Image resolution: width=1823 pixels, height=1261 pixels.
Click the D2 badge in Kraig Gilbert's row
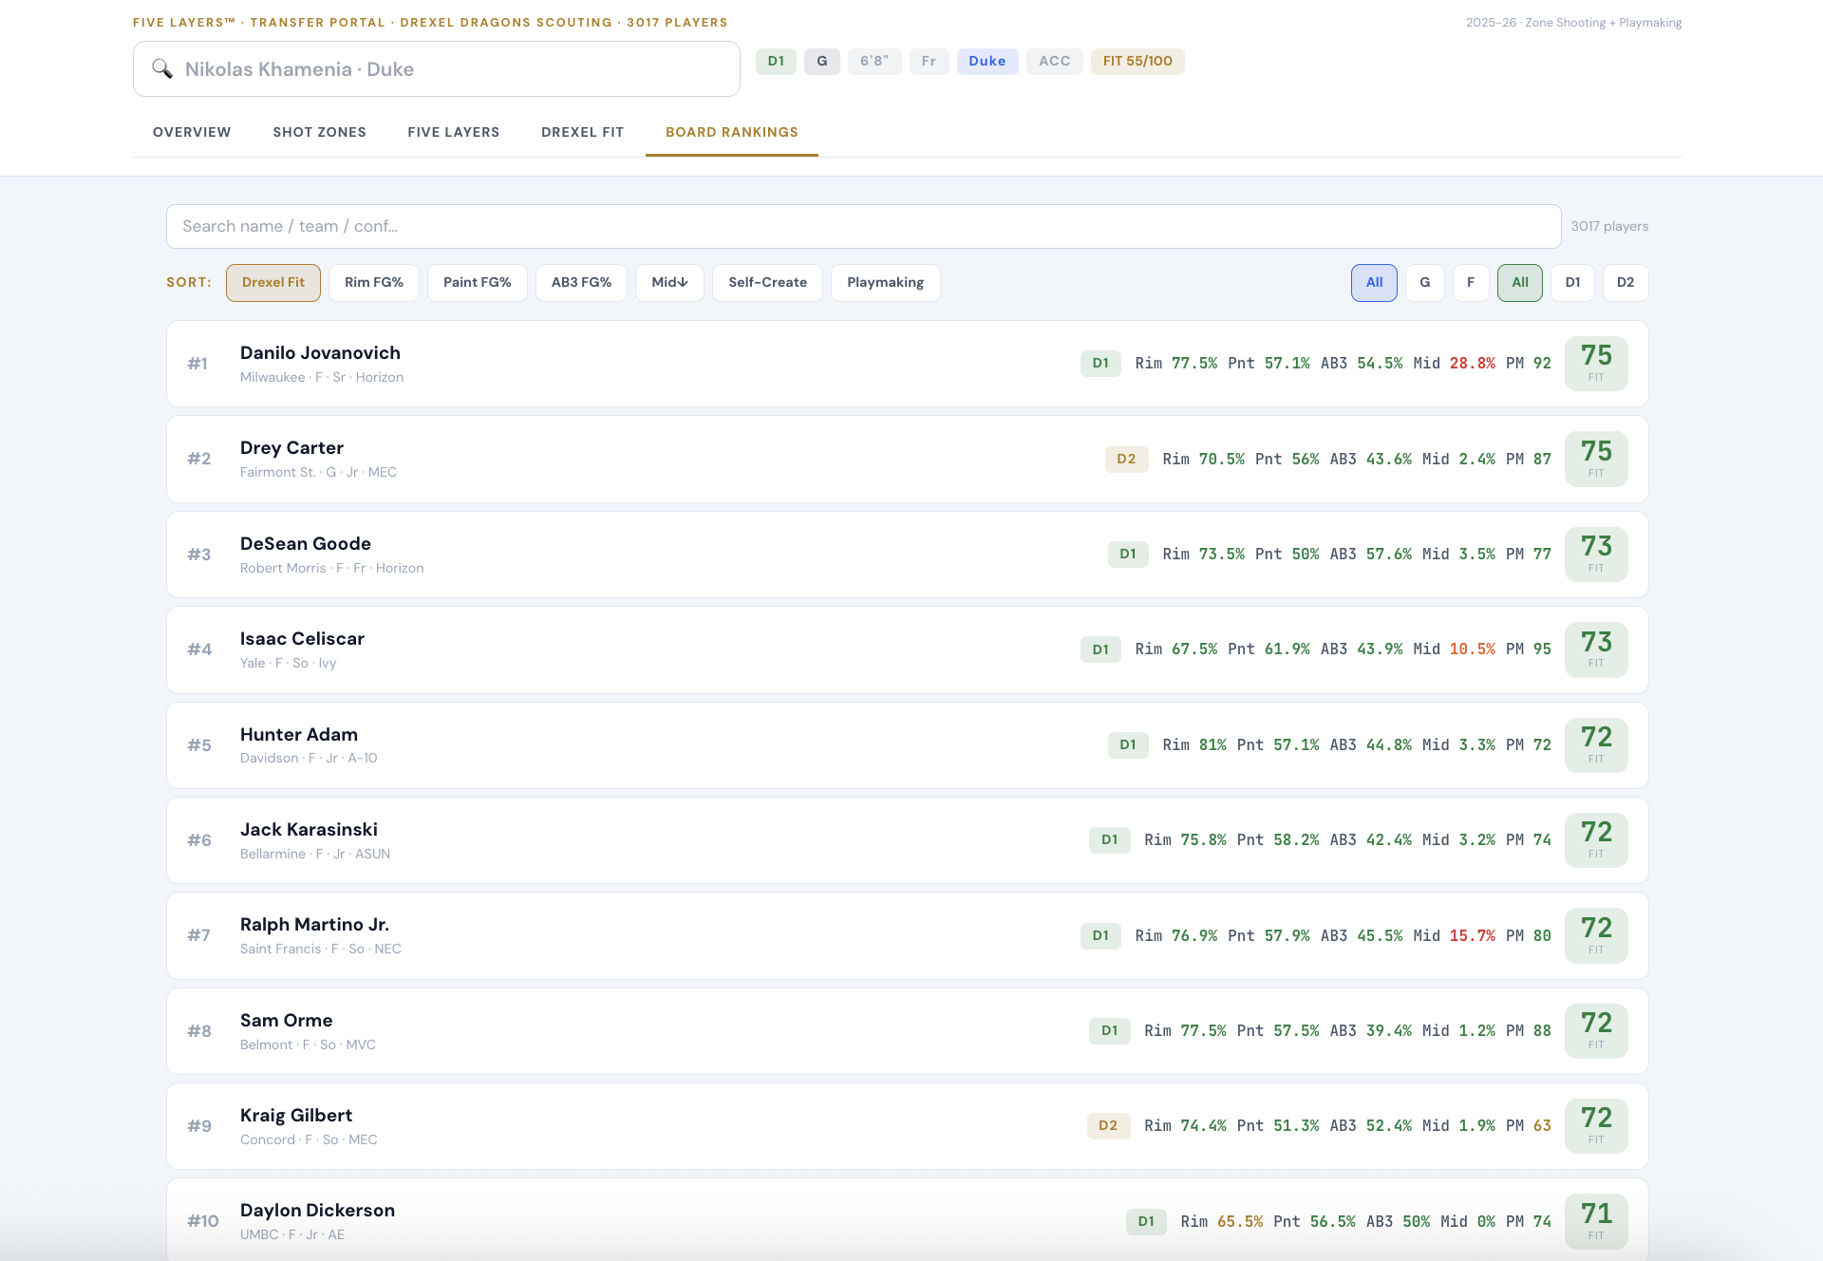click(x=1108, y=1126)
